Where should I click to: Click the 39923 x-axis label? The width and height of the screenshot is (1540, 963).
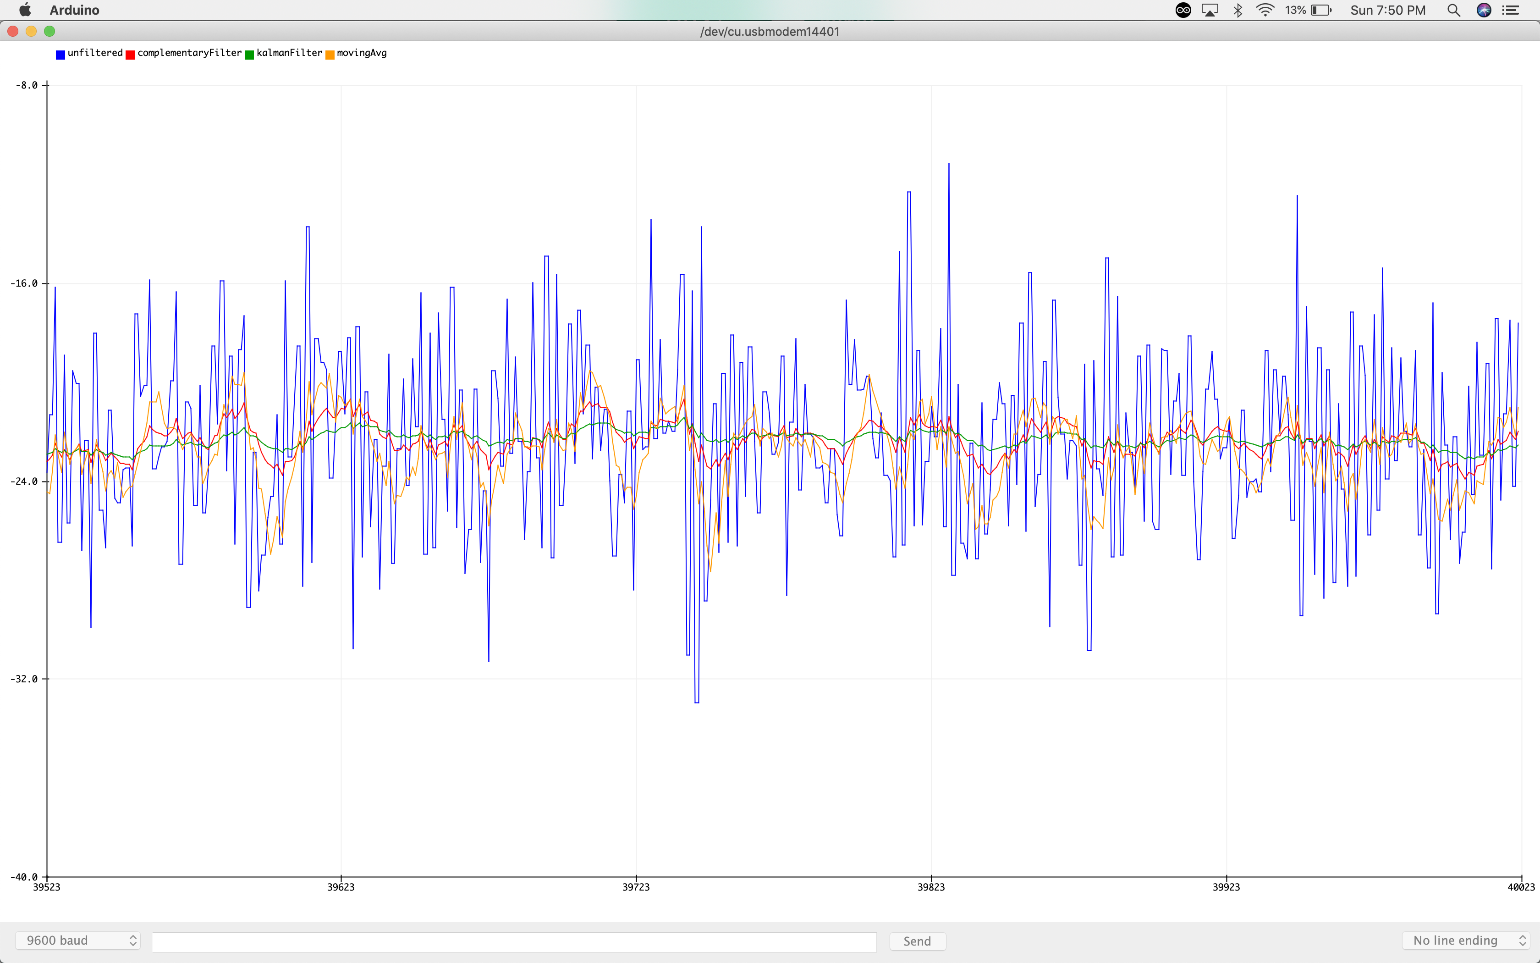point(1226,887)
